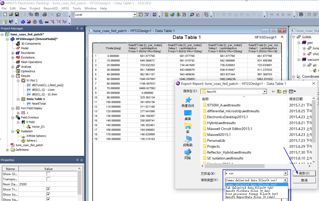
Task: Click the yellow notes icon in toolbar
Action: pyautogui.click(x=167, y=15)
